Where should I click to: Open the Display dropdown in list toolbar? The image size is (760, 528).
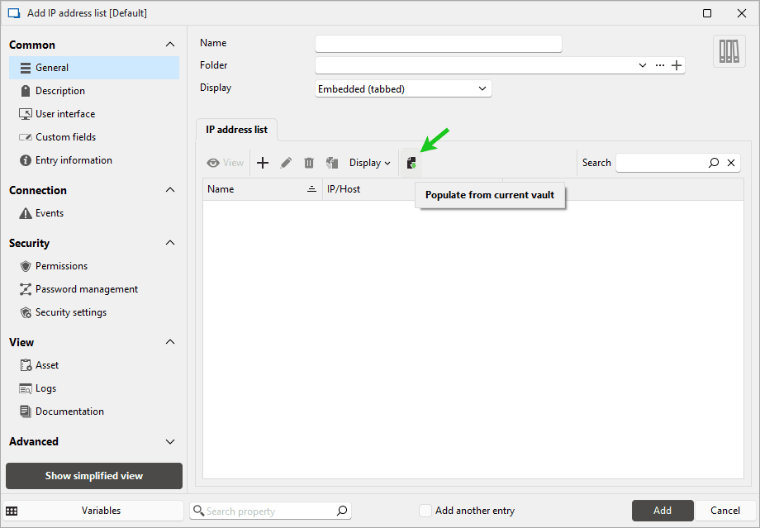(x=369, y=164)
